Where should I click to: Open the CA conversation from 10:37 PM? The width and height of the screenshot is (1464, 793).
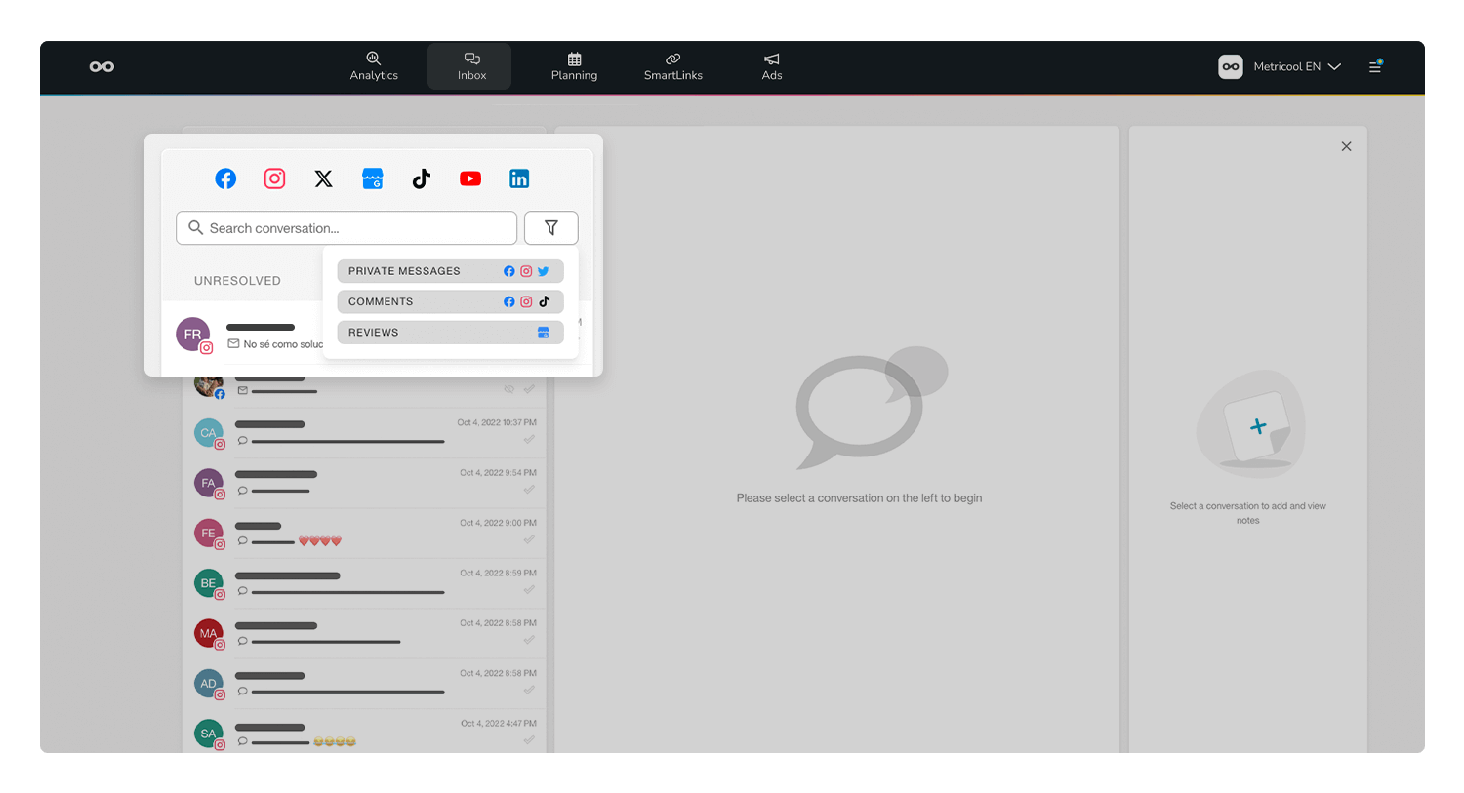click(365, 433)
